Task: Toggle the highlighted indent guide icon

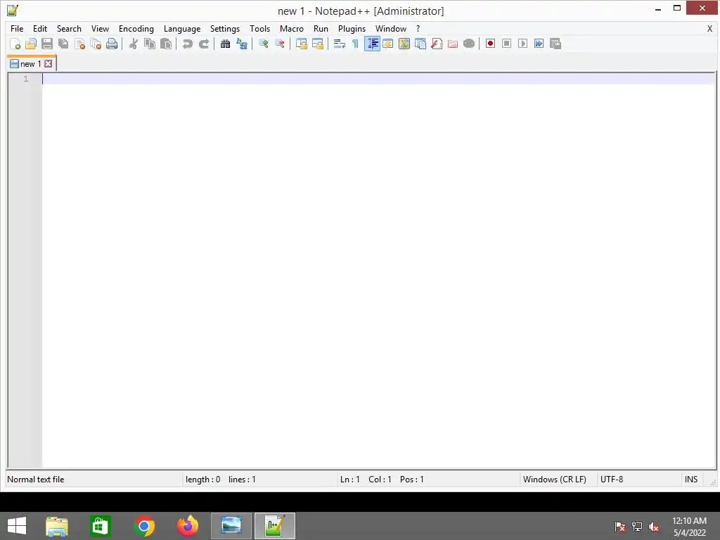Action: [372, 44]
